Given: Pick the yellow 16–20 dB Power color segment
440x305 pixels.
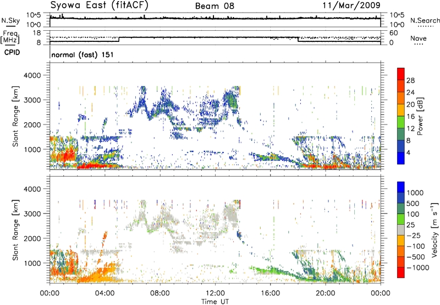Looking at the screenshot, I should (401, 110).
